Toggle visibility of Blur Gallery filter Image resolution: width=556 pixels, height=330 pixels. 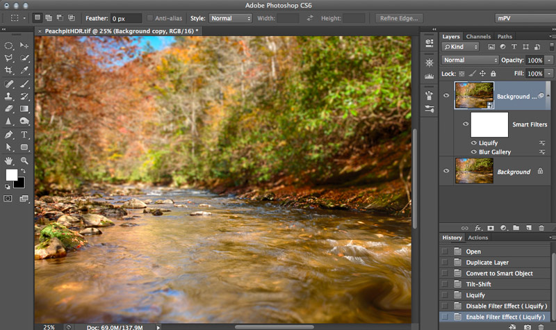tap(473, 151)
